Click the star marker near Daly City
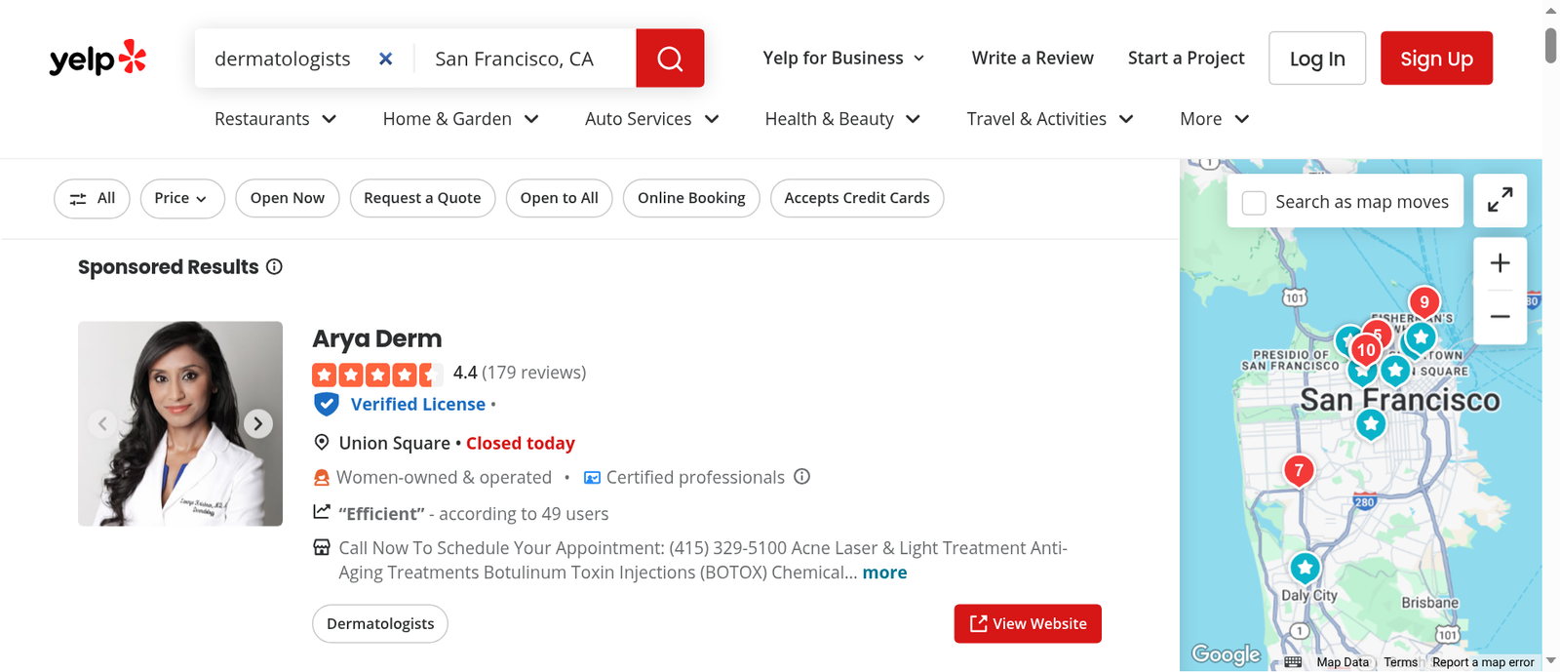The image size is (1560, 672). (x=1305, y=568)
